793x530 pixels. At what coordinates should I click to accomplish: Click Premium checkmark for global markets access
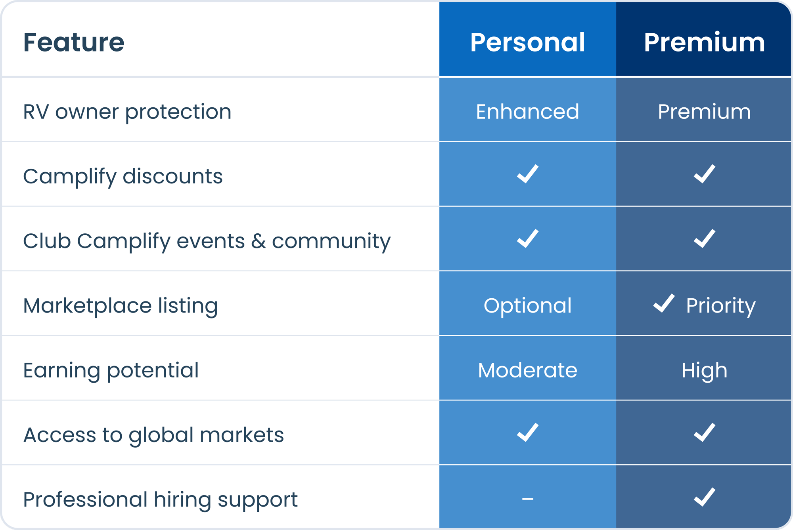705,433
